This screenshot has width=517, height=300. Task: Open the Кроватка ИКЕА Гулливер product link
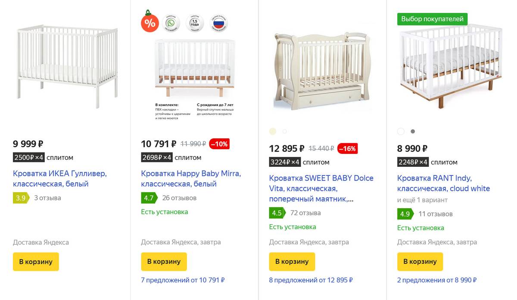[x=59, y=179]
